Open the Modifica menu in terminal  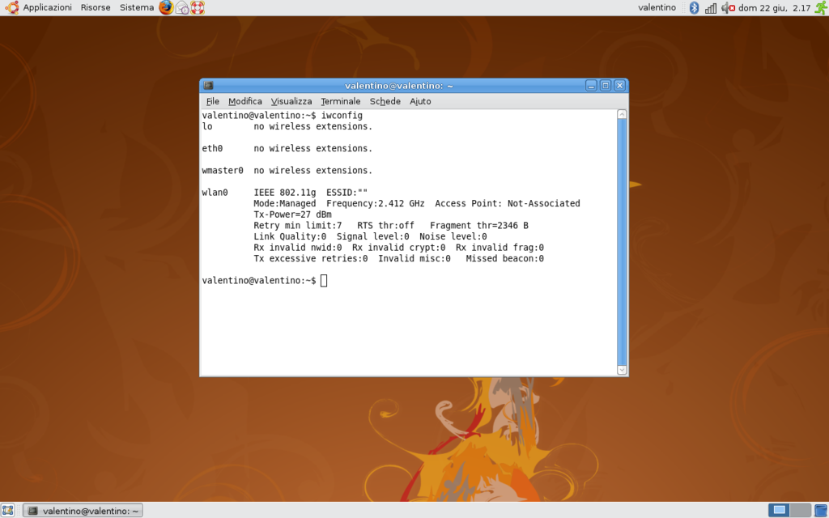tap(245, 101)
